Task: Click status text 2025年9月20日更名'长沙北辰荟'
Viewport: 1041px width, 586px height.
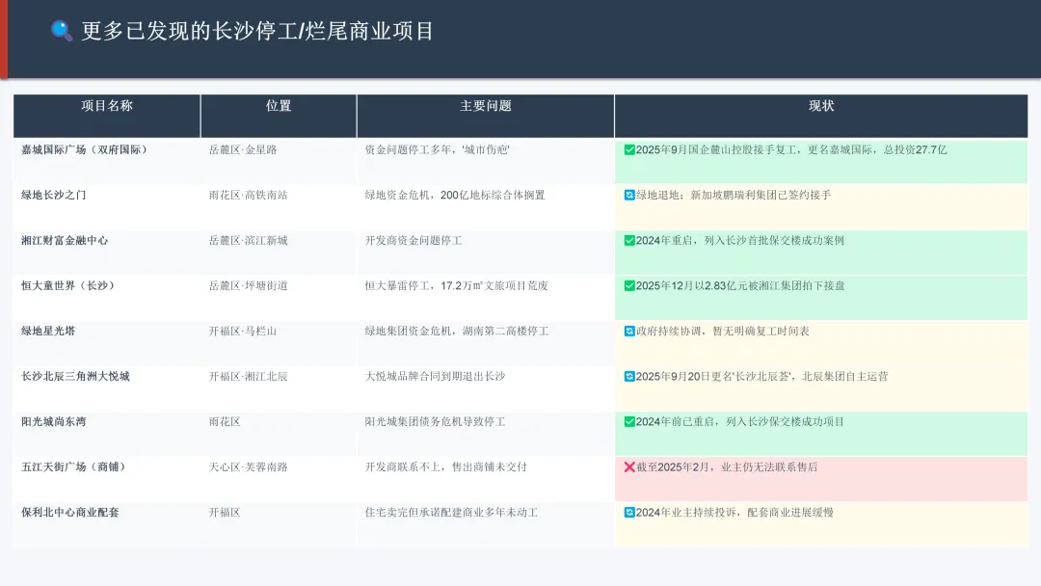Action: click(x=713, y=376)
